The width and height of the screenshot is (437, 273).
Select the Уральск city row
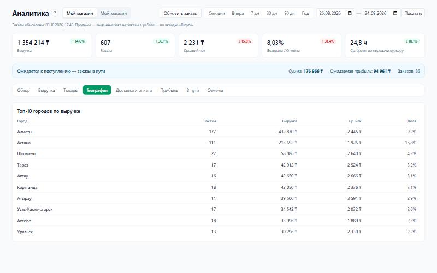pyautogui.click(x=217, y=232)
